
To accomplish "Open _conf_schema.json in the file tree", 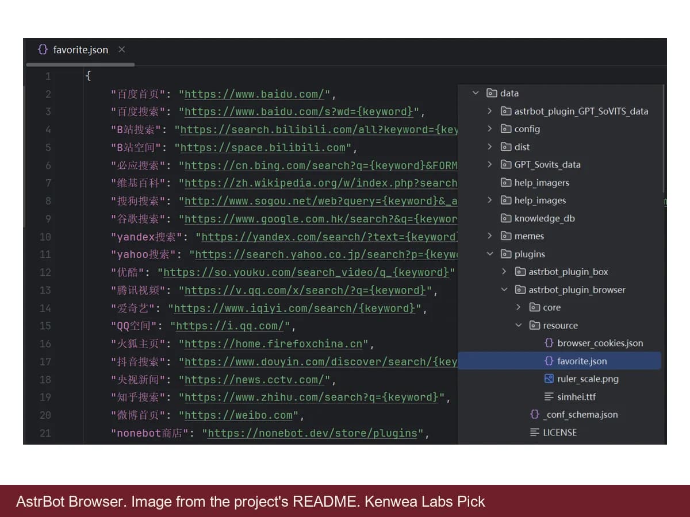I will pyautogui.click(x=581, y=414).
